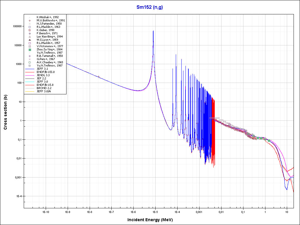Click the blue JEFF 3.1 line sample
Viewport: 300px width, 225px height.
30,69
